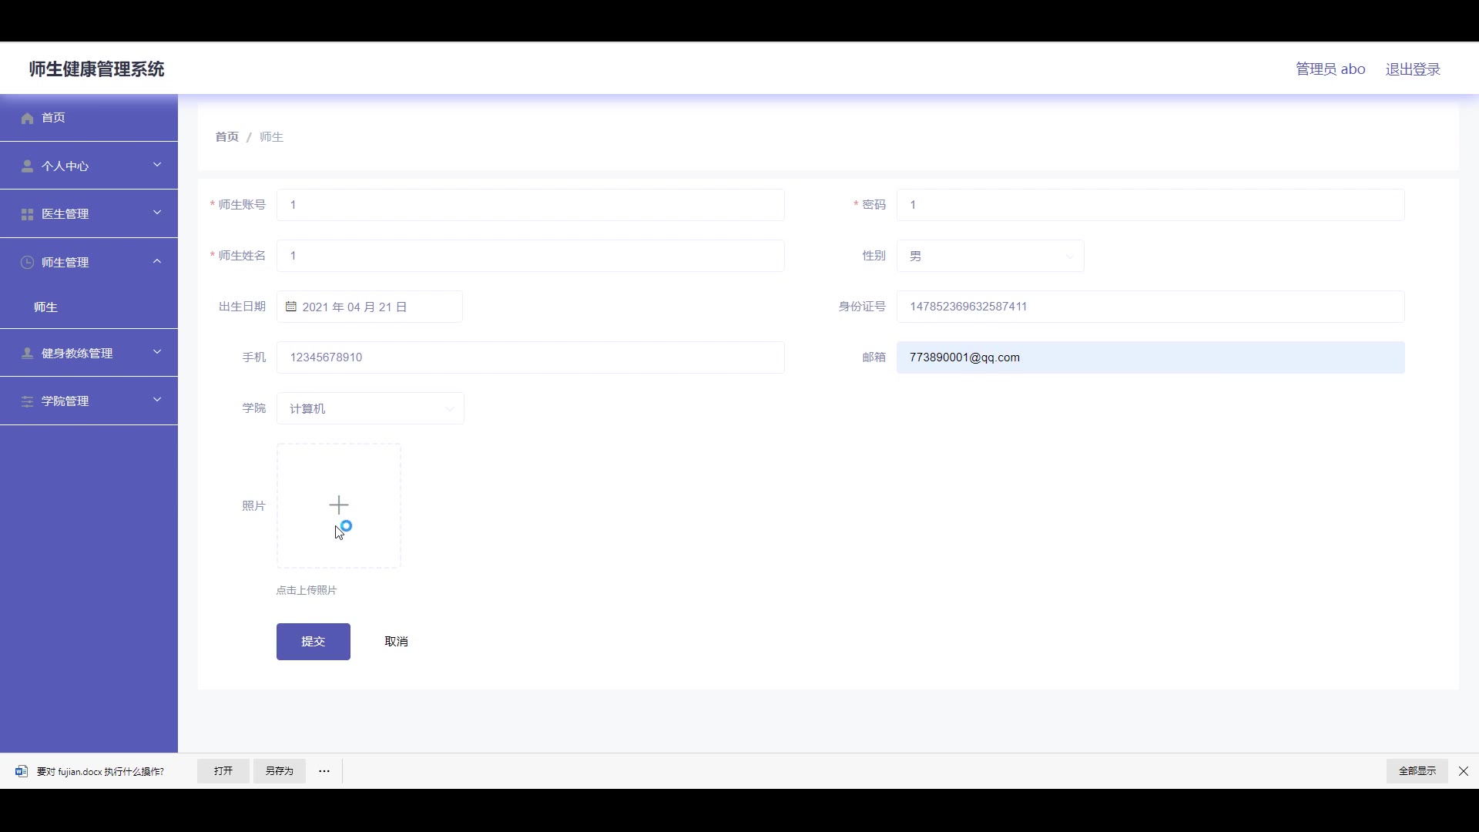Image resolution: width=1479 pixels, height=832 pixels.
Task: Click 打开 in the download bar
Action: click(223, 771)
